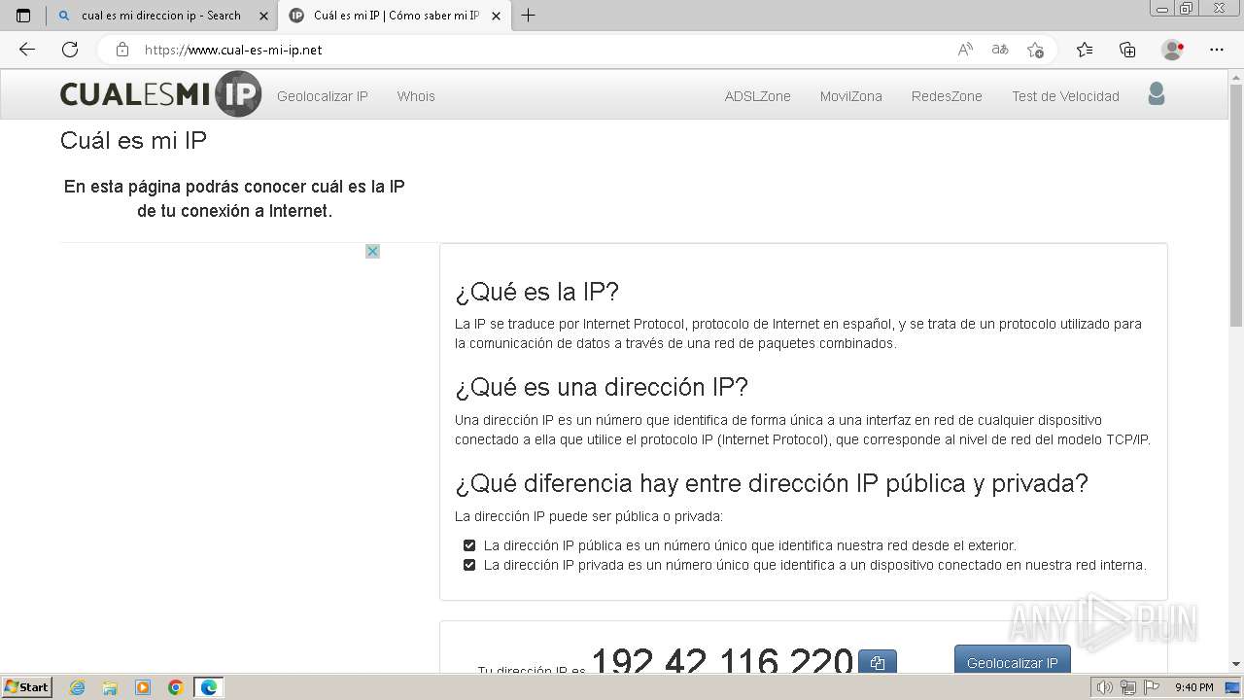Launch Google Chrome from the taskbar
This screenshot has width=1244, height=700.
coord(176,687)
